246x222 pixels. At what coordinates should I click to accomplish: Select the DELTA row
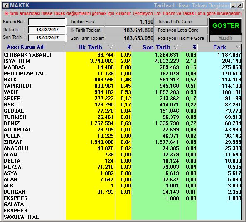(x=123, y=160)
